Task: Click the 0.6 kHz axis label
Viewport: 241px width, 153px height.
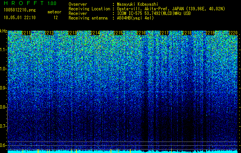Action: 3,145
